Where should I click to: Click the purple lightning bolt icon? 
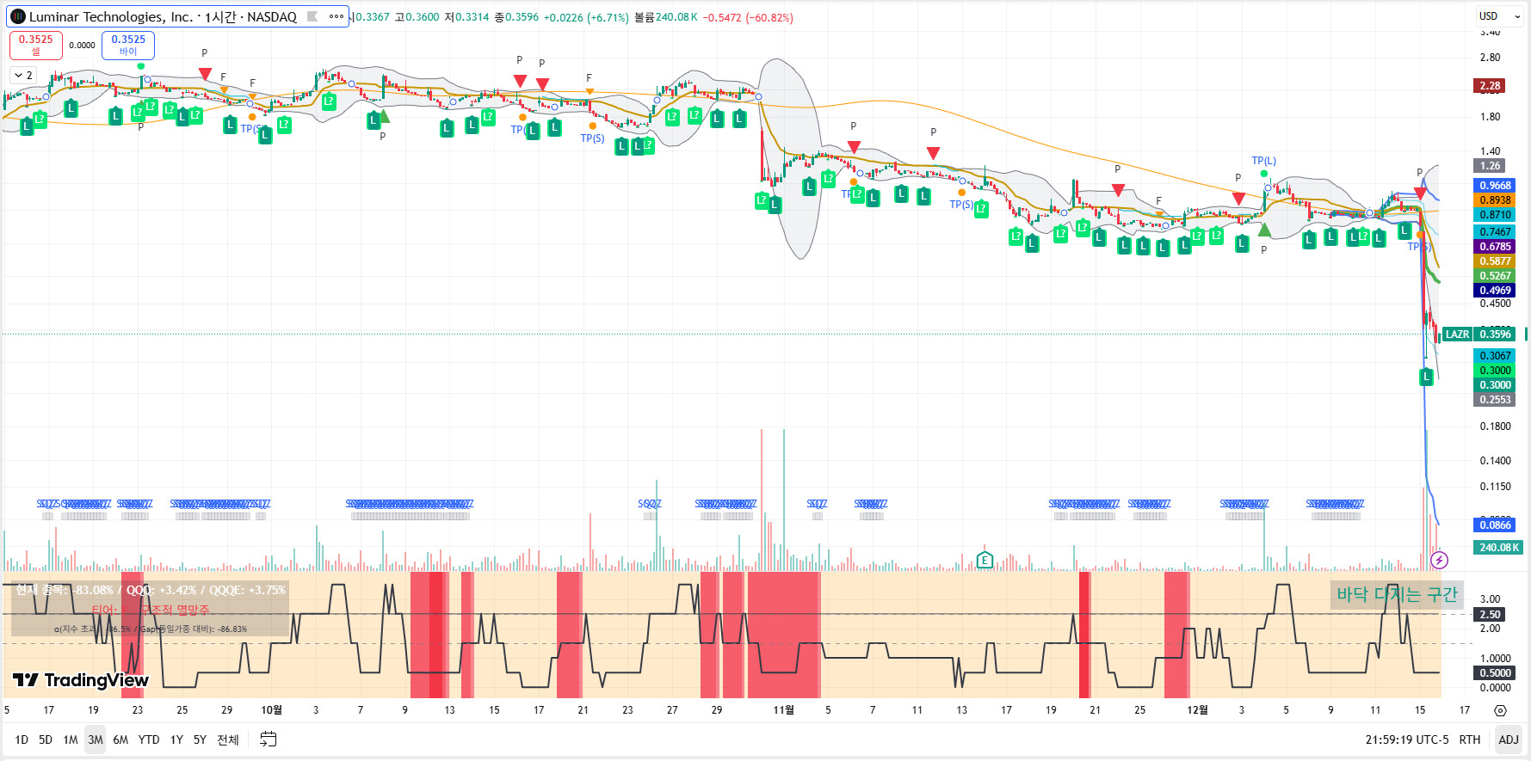1439,561
